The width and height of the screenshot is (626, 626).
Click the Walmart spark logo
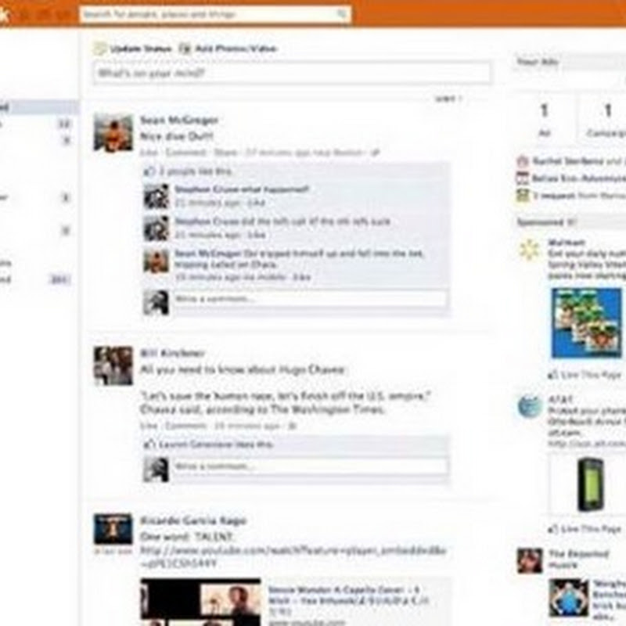coord(530,250)
